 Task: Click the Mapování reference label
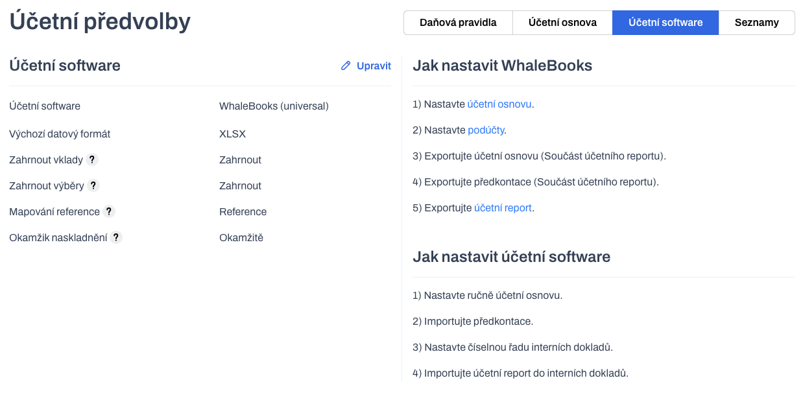pos(54,211)
